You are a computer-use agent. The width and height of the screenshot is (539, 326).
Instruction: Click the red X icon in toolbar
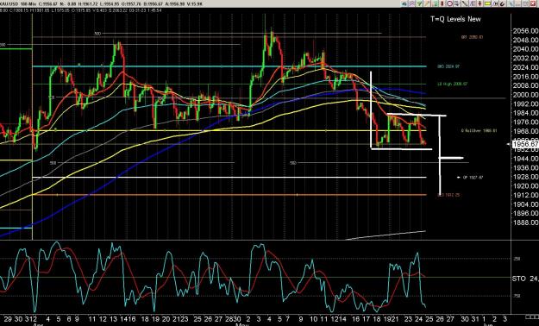click(533, 3)
